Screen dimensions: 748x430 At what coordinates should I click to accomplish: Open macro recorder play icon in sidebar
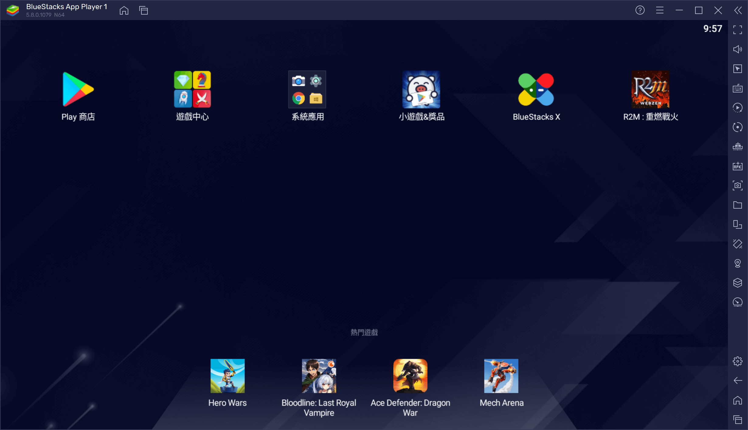(x=738, y=108)
